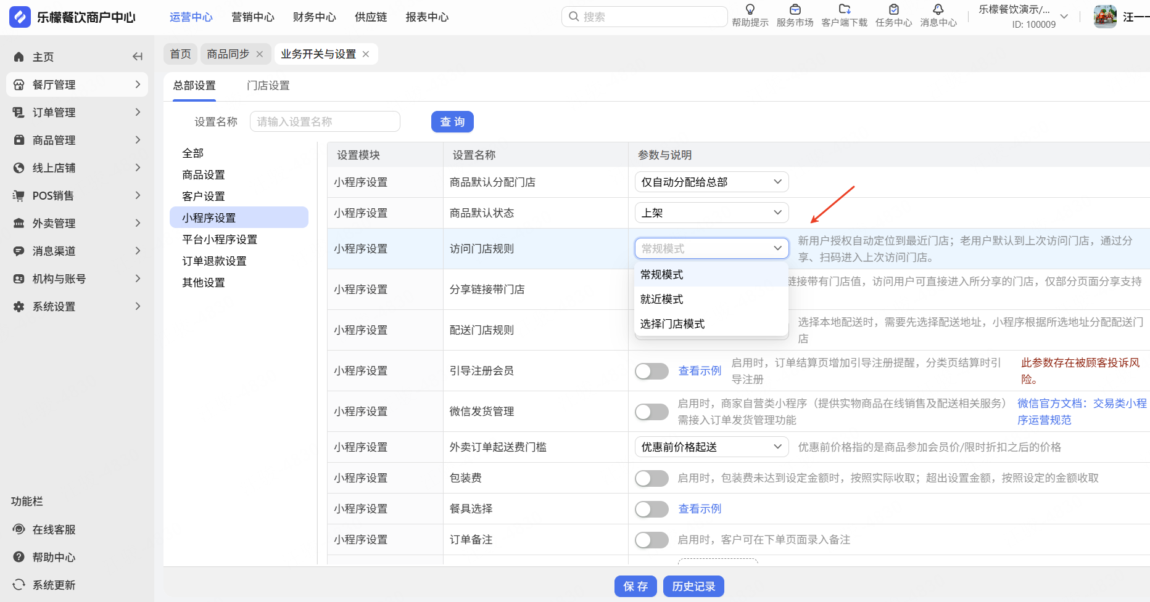Click the 设置名称 input field

[325, 122]
